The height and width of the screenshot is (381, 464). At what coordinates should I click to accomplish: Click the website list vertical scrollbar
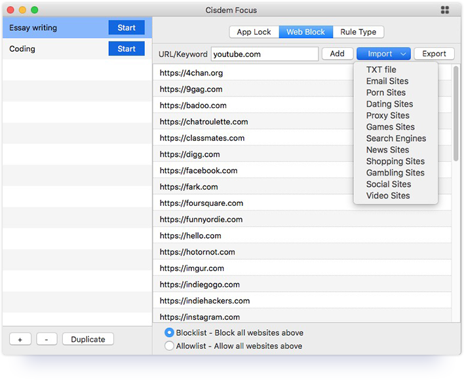point(455,113)
